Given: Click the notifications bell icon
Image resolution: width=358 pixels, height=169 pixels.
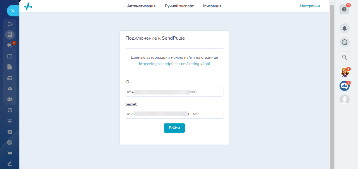Looking at the screenshot, I should click(344, 28).
